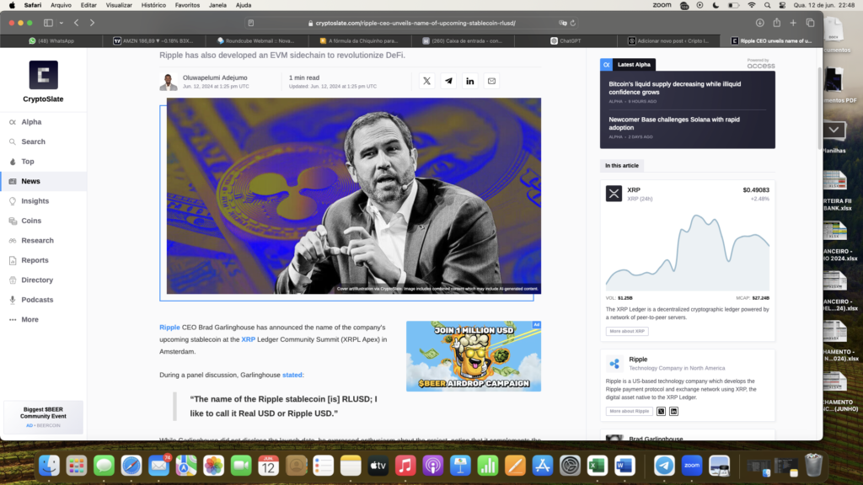Open the Apple menu
This screenshot has width=863, height=485.
tap(12, 6)
